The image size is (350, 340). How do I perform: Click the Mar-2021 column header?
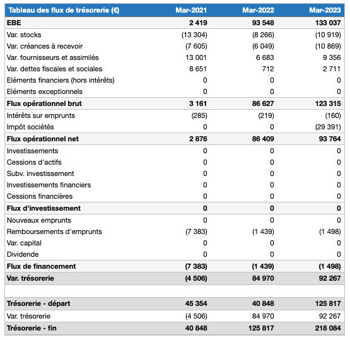191,10
